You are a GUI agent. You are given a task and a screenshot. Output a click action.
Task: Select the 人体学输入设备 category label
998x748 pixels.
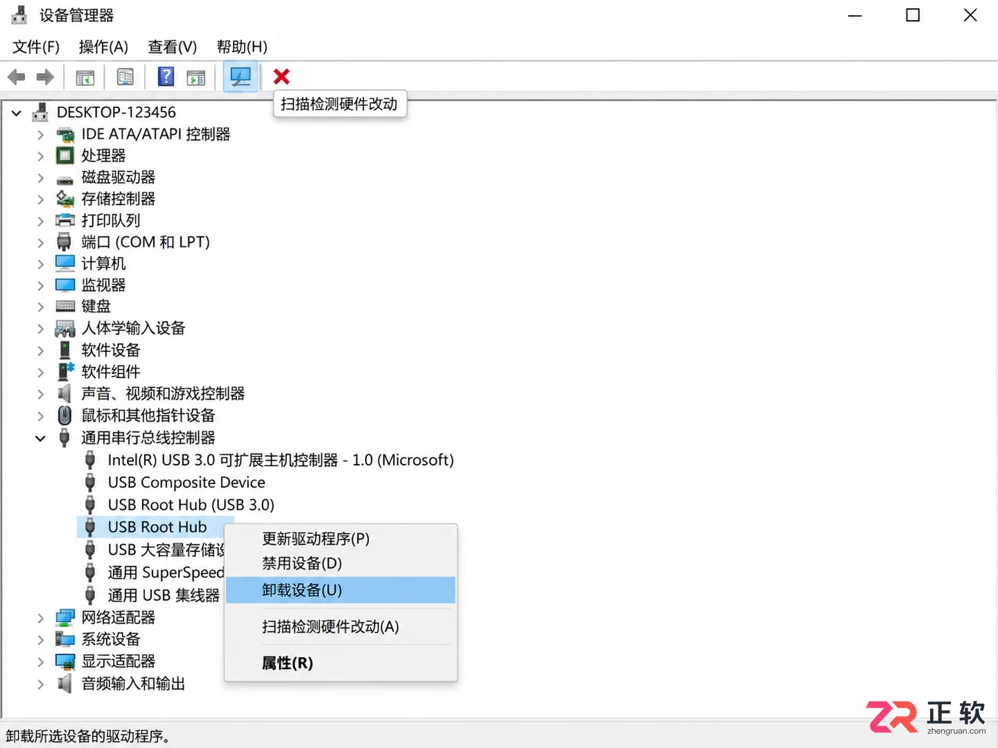tap(133, 328)
